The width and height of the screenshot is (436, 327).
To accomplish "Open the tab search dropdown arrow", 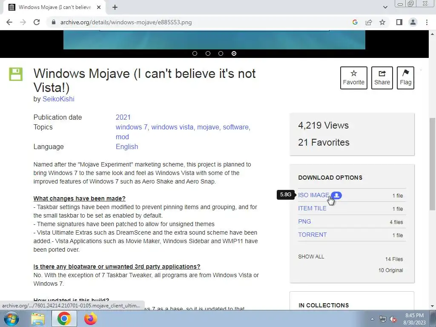I will pyautogui.click(x=385, y=7).
